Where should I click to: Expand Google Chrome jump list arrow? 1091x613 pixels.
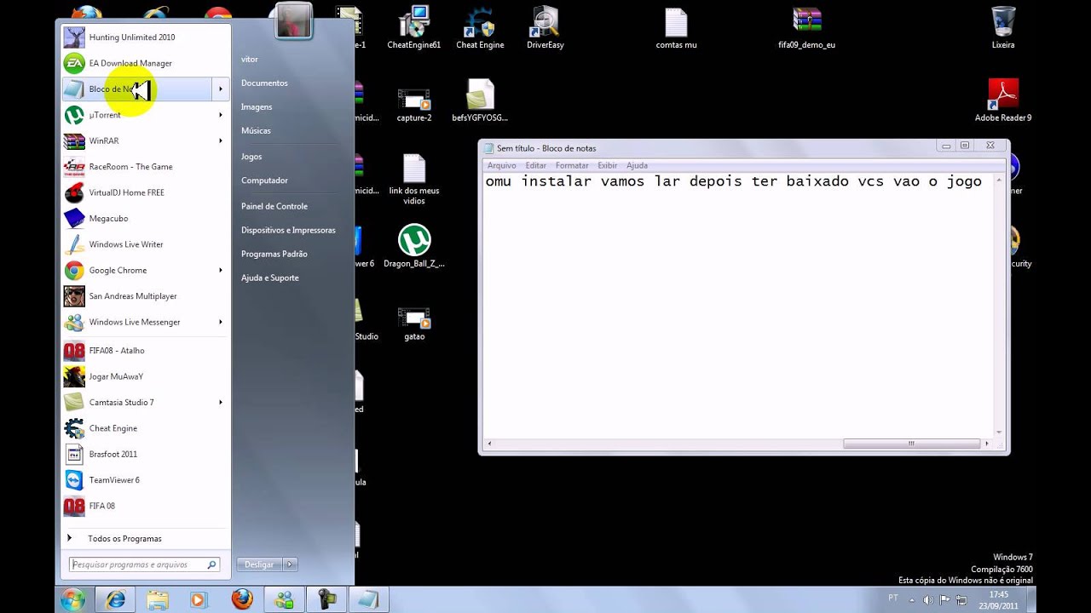pyautogui.click(x=221, y=271)
